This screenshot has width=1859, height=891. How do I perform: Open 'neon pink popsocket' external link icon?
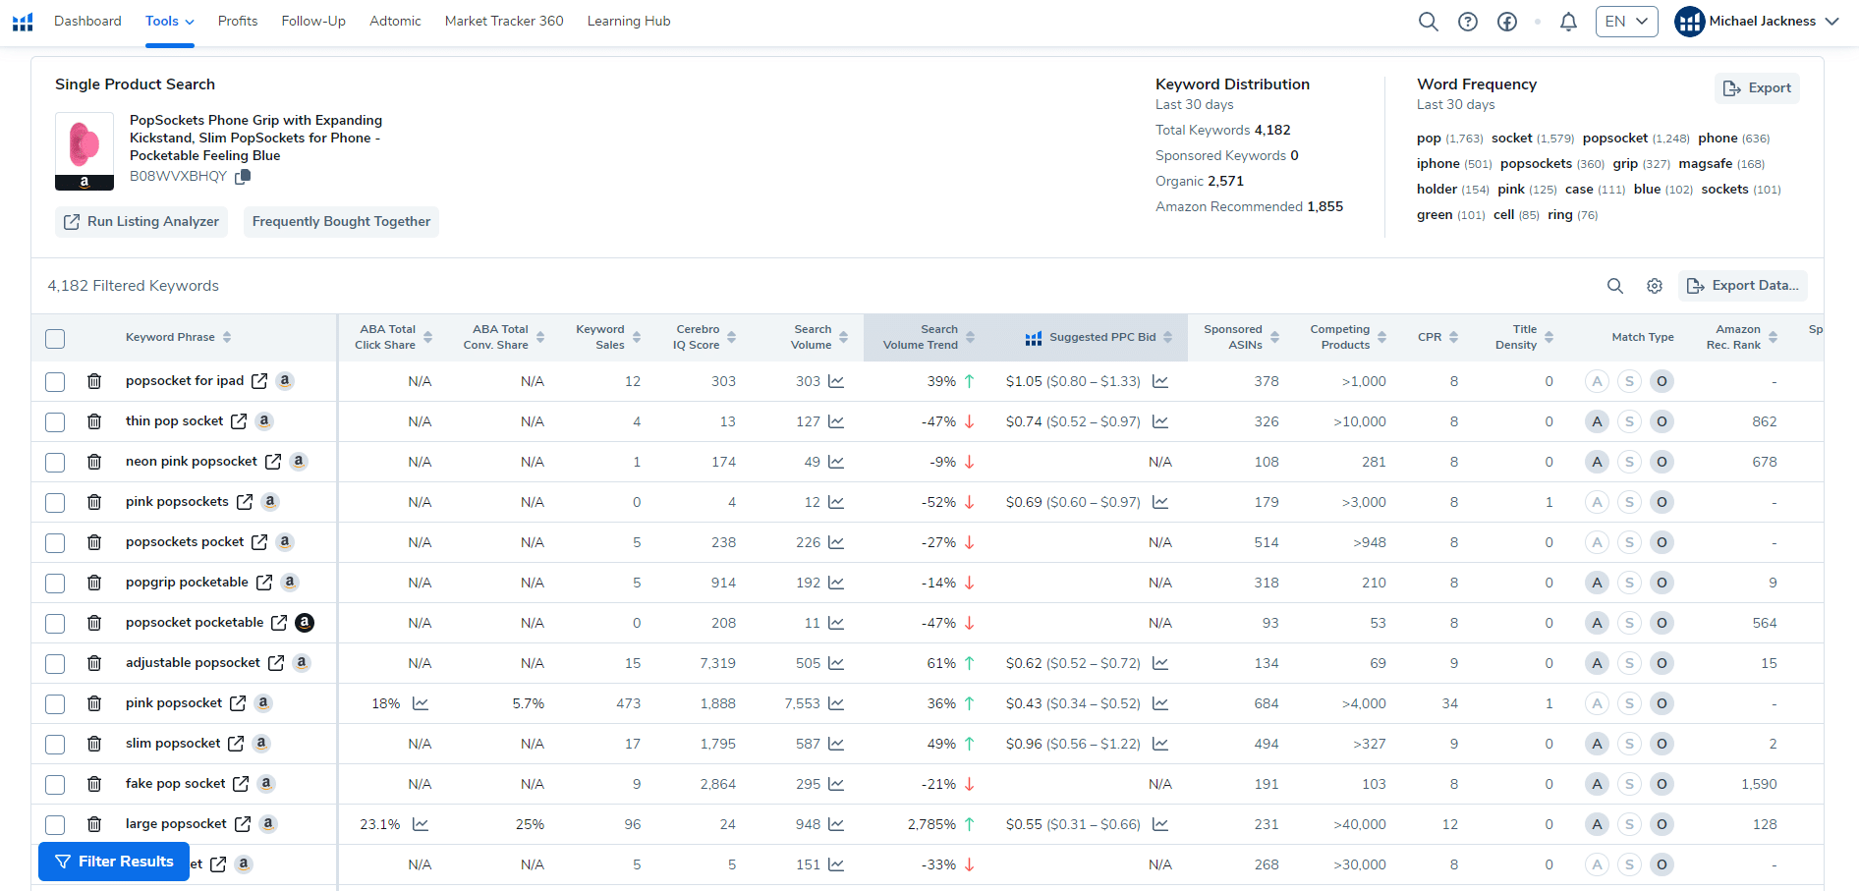click(273, 462)
